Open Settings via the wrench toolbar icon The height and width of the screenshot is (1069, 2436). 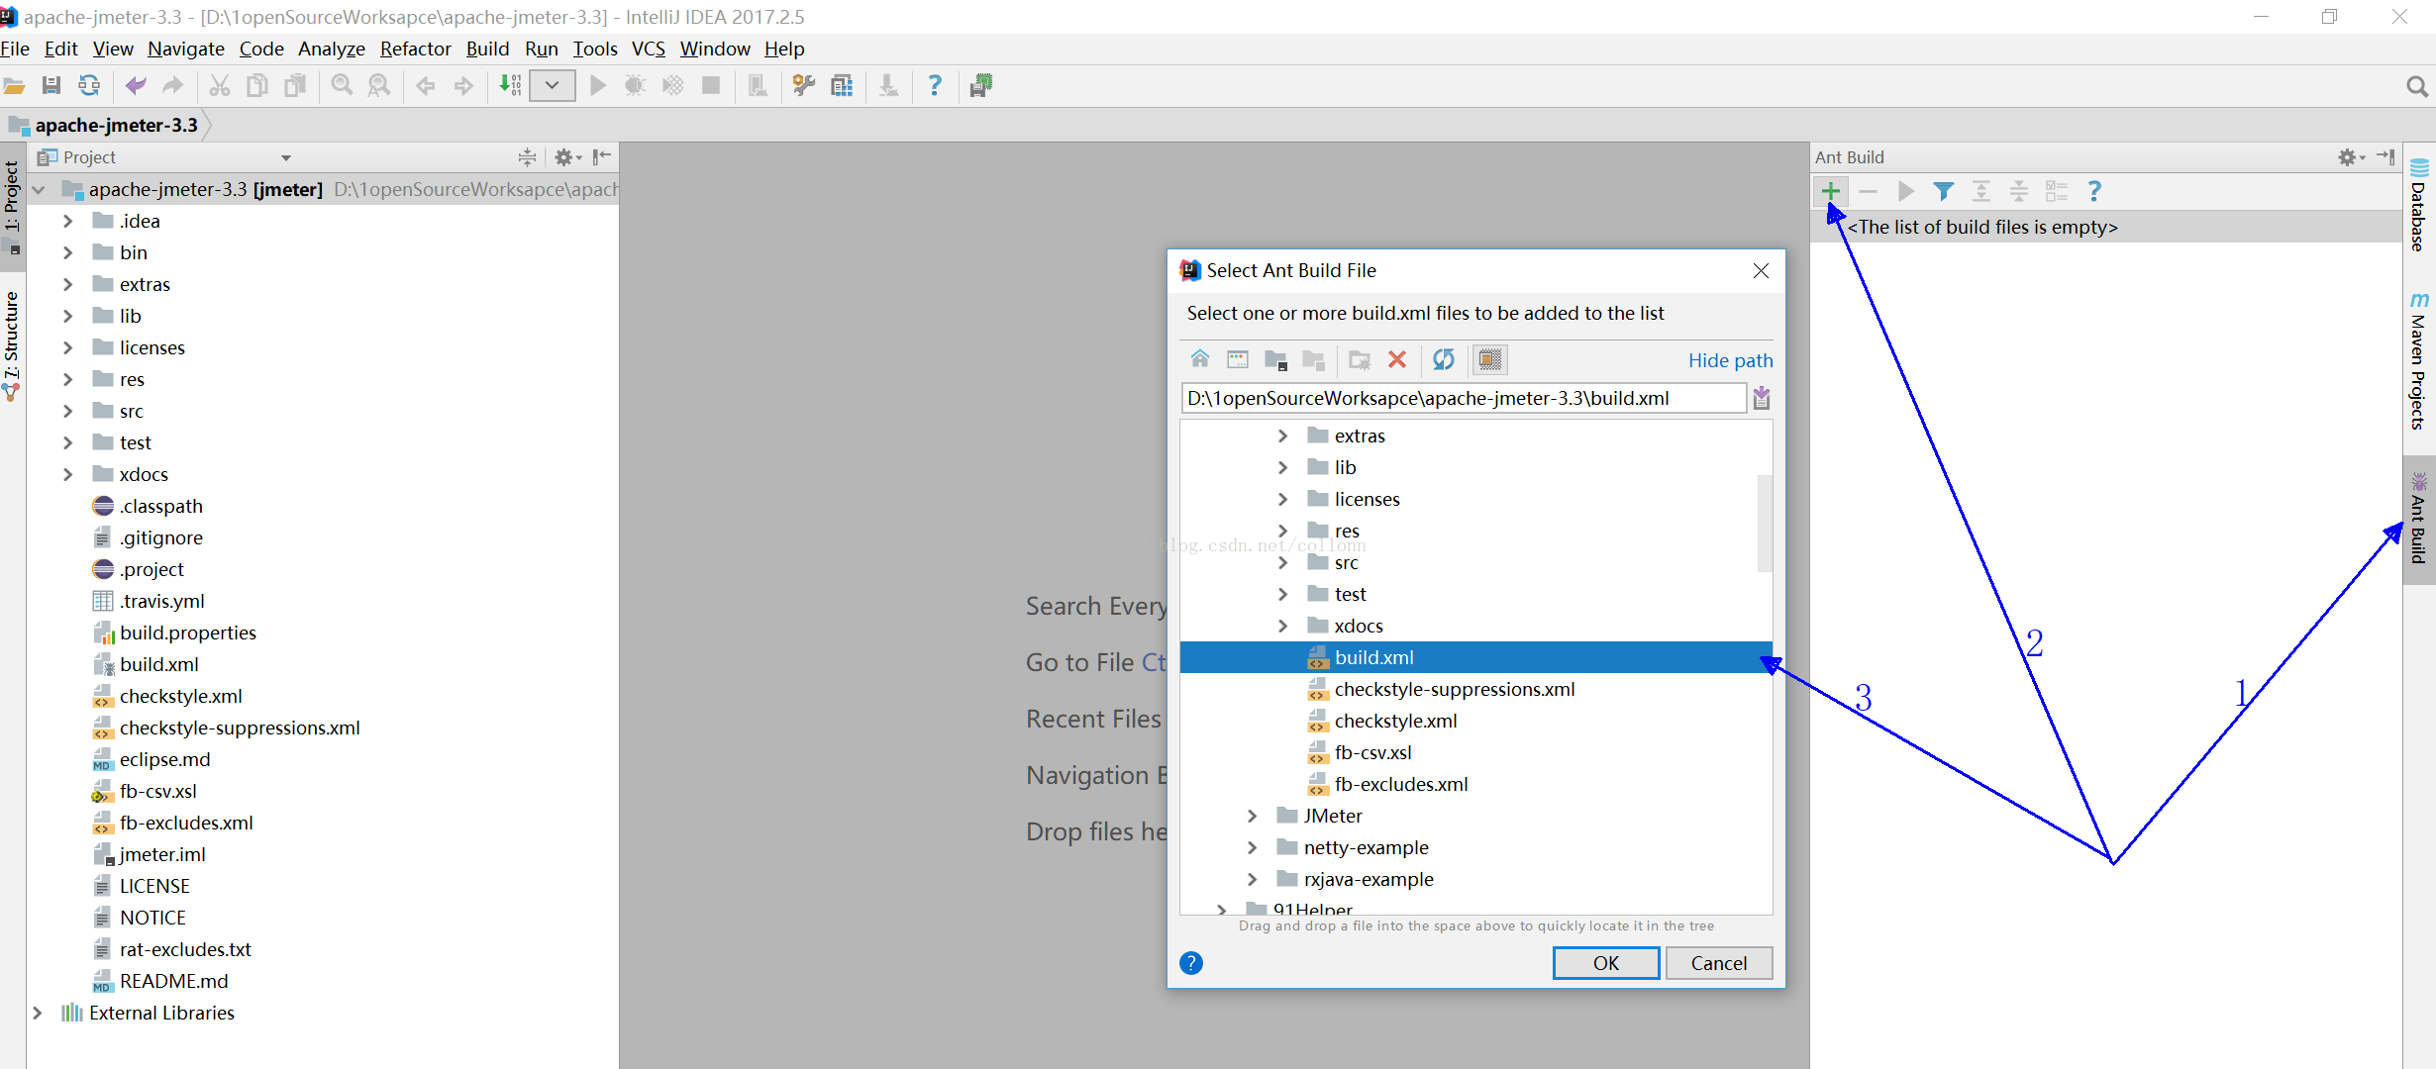coord(804,86)
